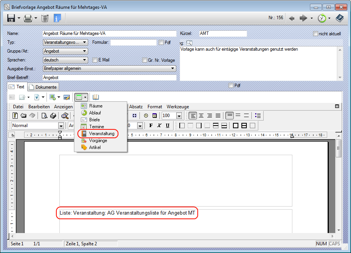This screenshot has width=351, height=253.
Task: Open the blue info icon
Action: tap(57, 18)
